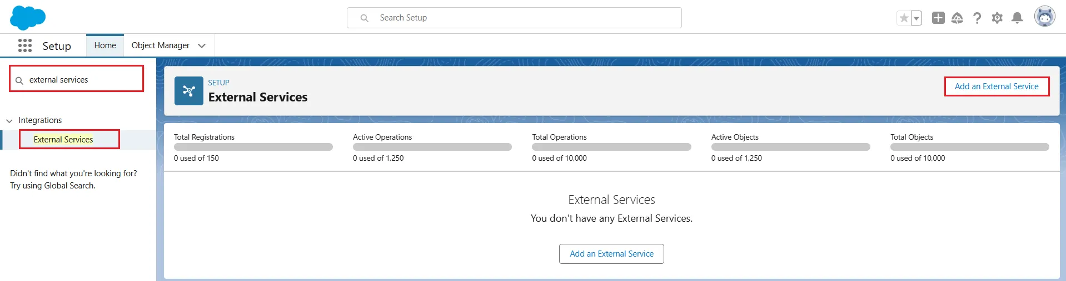1066x281 pixels.
Task: Open the user profile avatar
Action: [1044, 17]
